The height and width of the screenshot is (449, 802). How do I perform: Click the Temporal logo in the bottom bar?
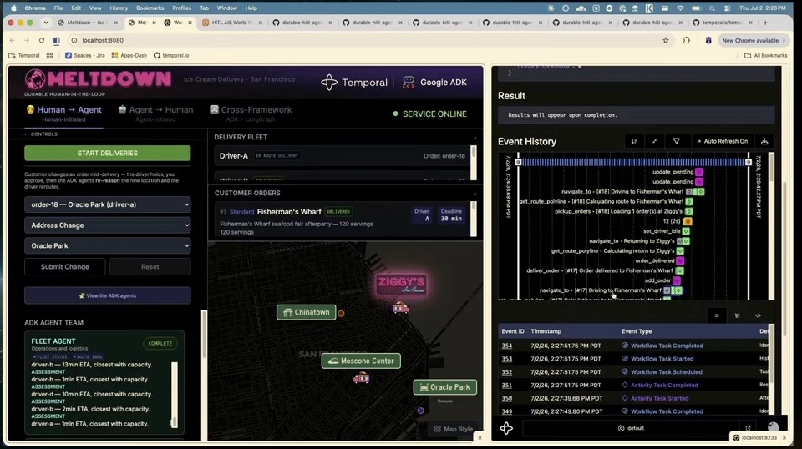(506, 429)
